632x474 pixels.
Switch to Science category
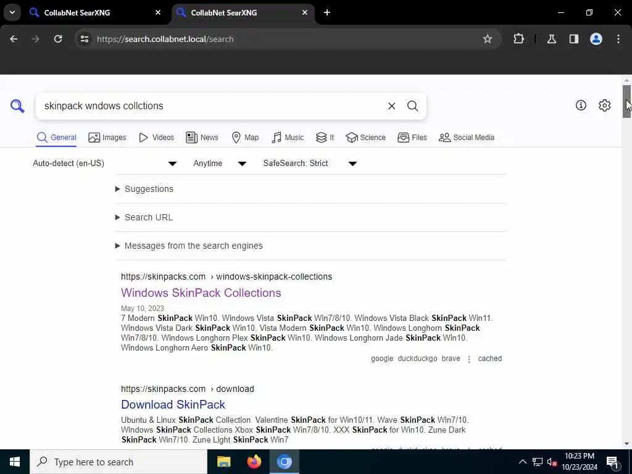365,138
